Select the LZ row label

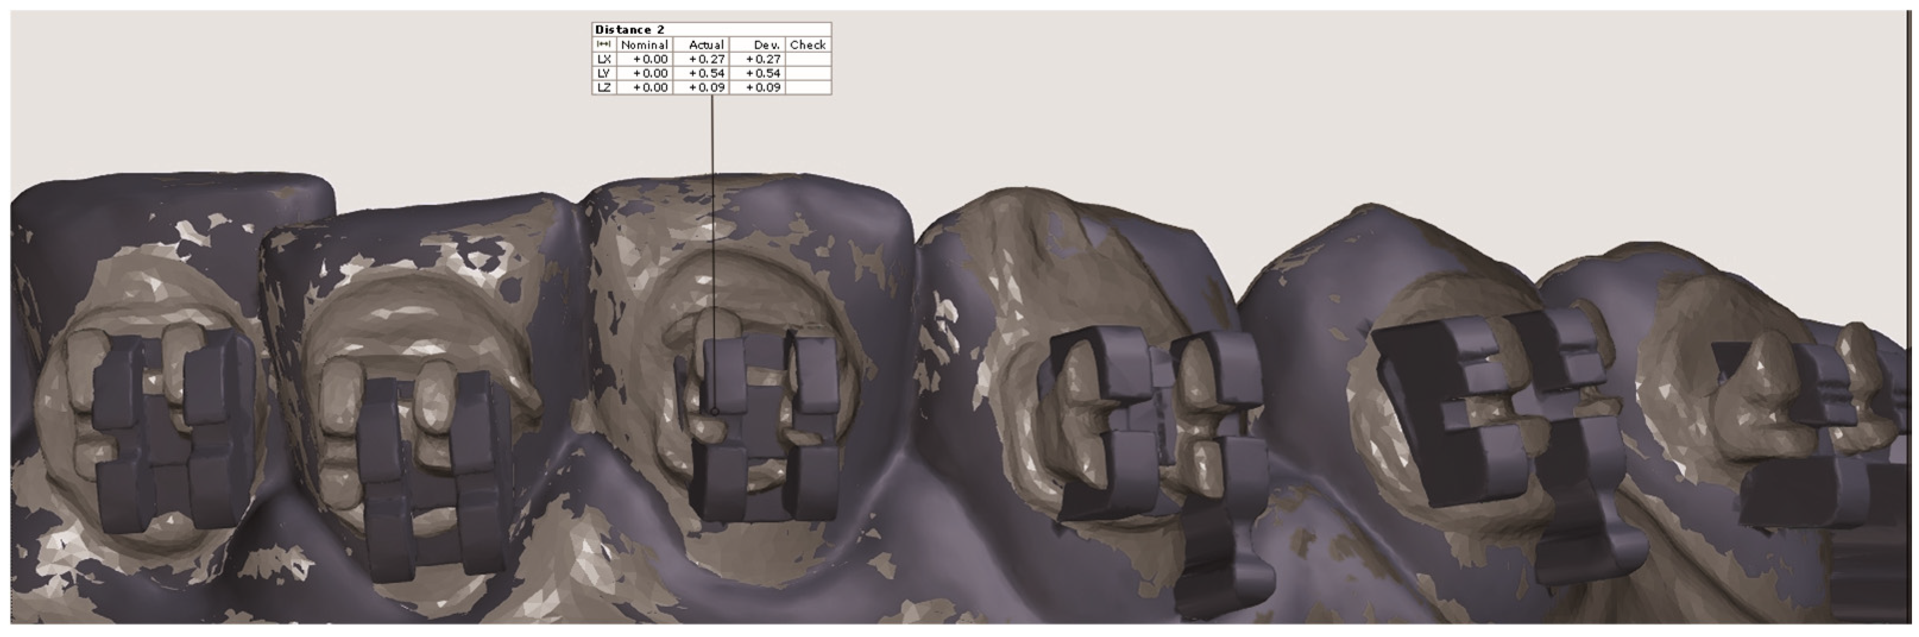[x=604, y=87]
